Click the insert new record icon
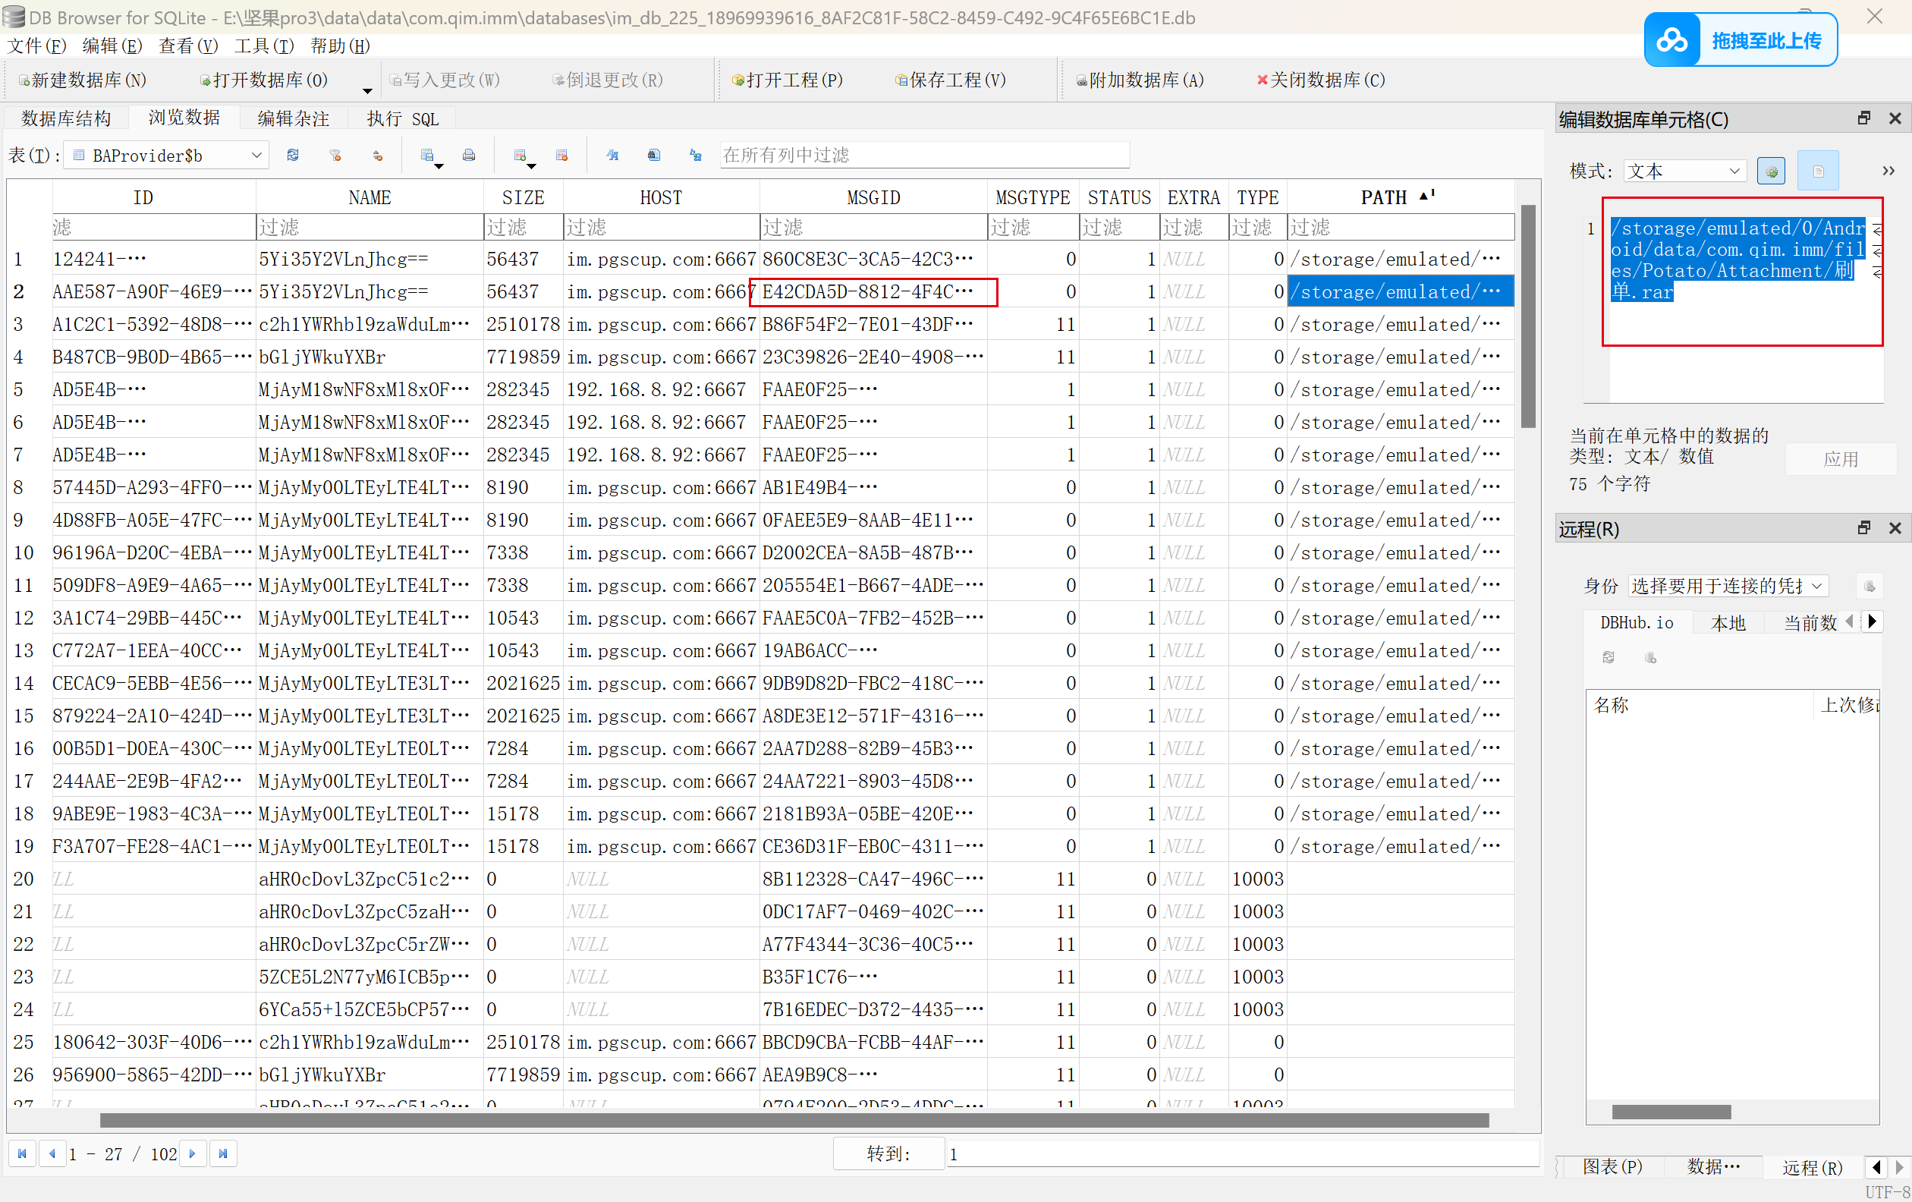1912x1202 pixels. 520,155
